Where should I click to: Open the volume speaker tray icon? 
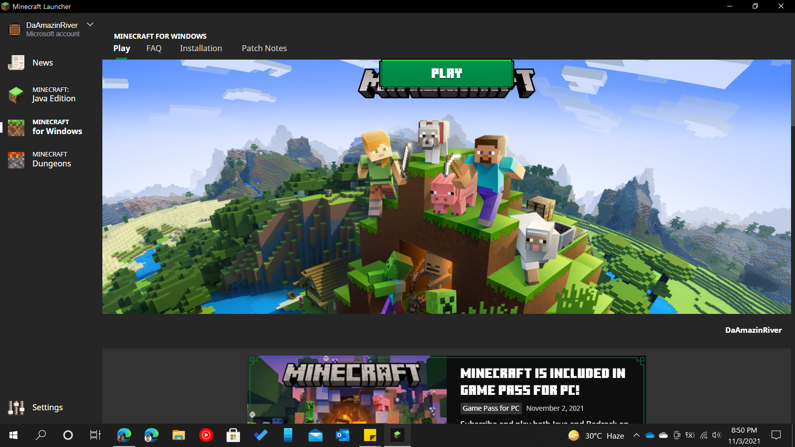click(x=716, y=435)
